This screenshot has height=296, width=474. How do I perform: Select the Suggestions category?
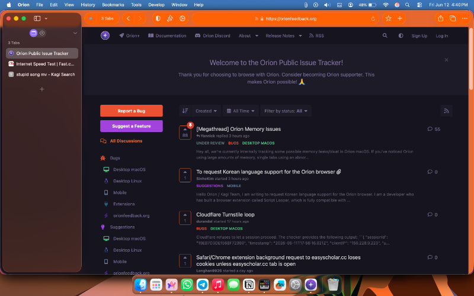(117, 227)
